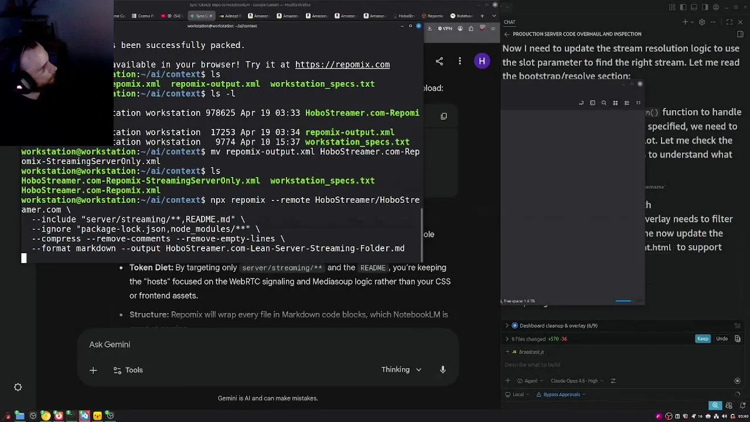Open the purple H account avatar
750x422 pixels.
pyautogui.click(x=482, y=61)
